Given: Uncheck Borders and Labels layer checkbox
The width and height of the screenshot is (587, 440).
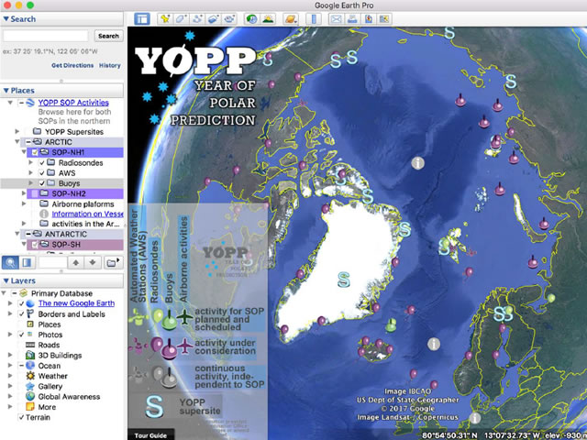Looking at the screenshot, I should tap(21, 313).
